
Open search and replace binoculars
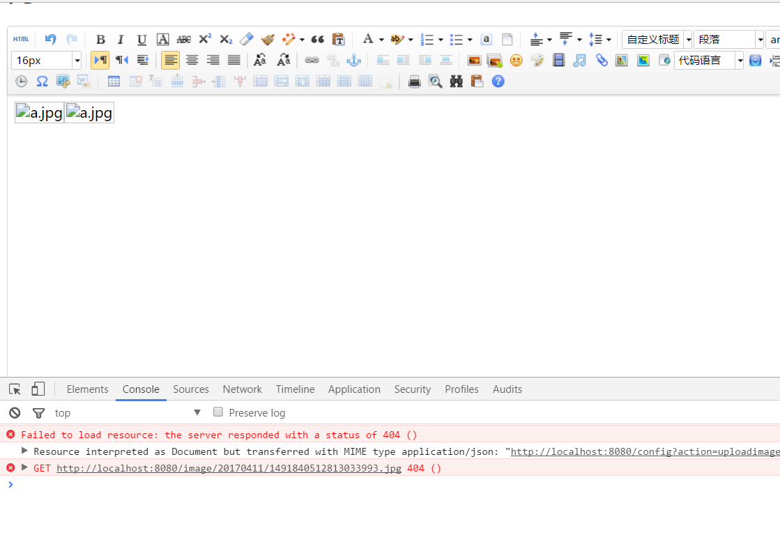pyautogui.click(x=456, y=81)
